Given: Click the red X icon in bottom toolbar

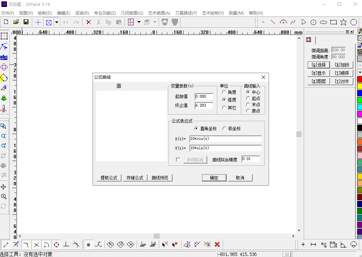Looking at the screenshot, I should click(x=217, y=245).
